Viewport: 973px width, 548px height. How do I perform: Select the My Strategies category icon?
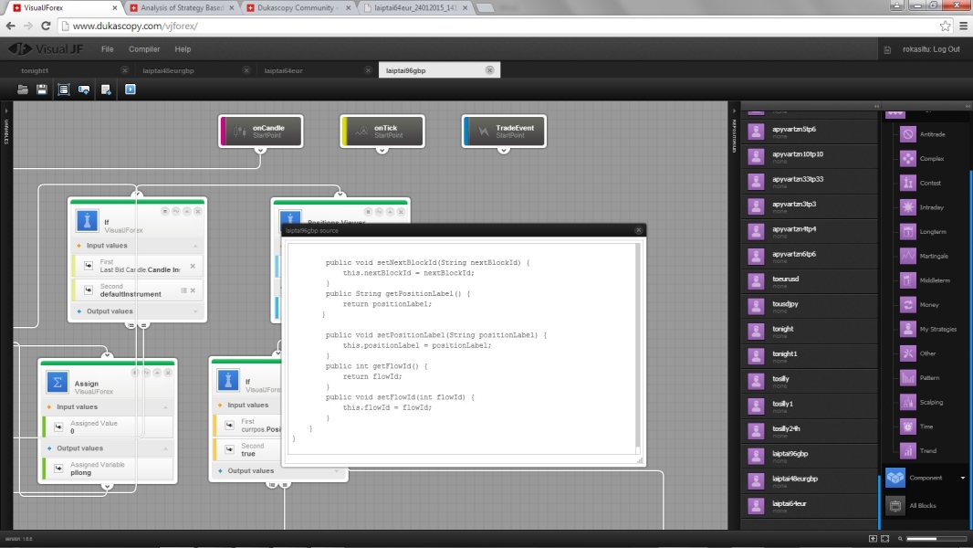click(908, 329)
